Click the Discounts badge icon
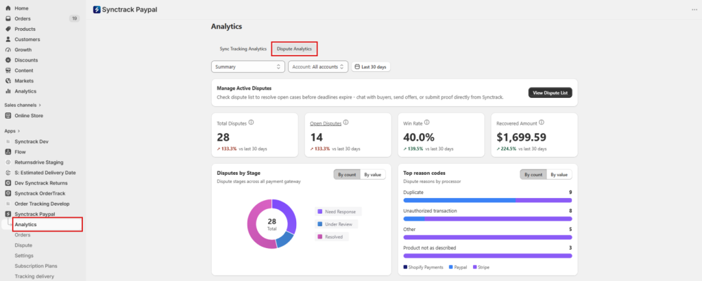The height and width of the screenshot is (281, 702). coord(8,60)
